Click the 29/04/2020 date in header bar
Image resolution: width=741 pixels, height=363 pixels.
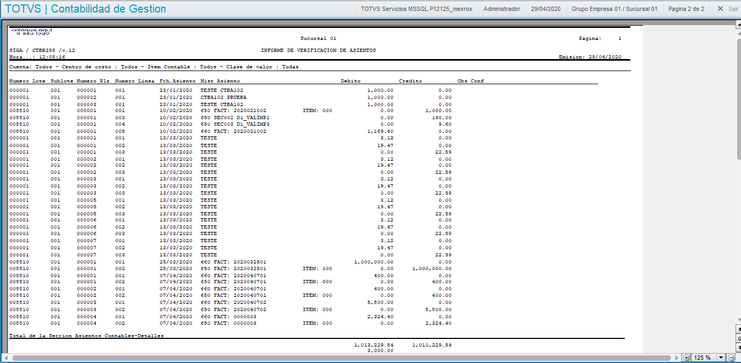(546, 9)
